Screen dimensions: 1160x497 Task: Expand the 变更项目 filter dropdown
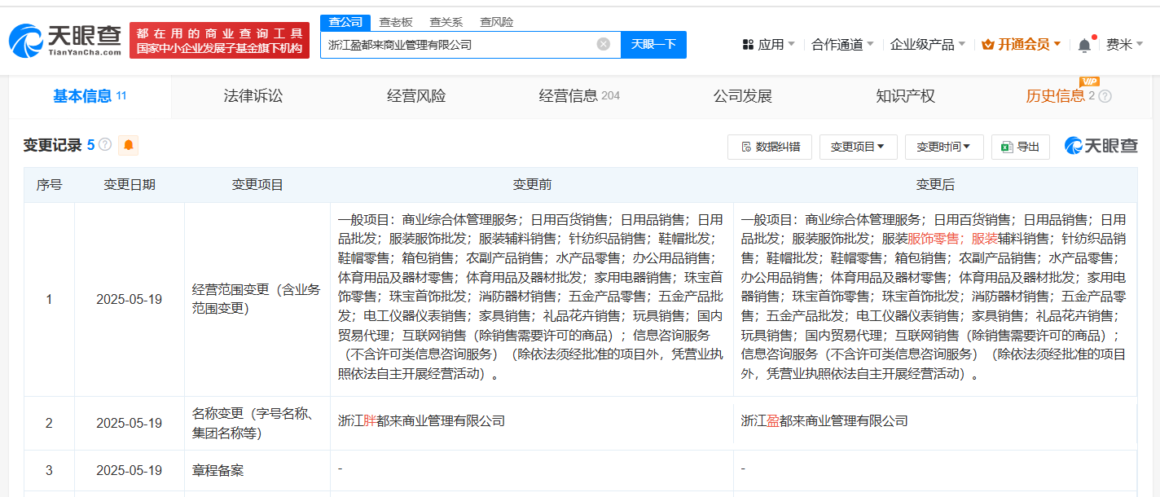[858, 147]
